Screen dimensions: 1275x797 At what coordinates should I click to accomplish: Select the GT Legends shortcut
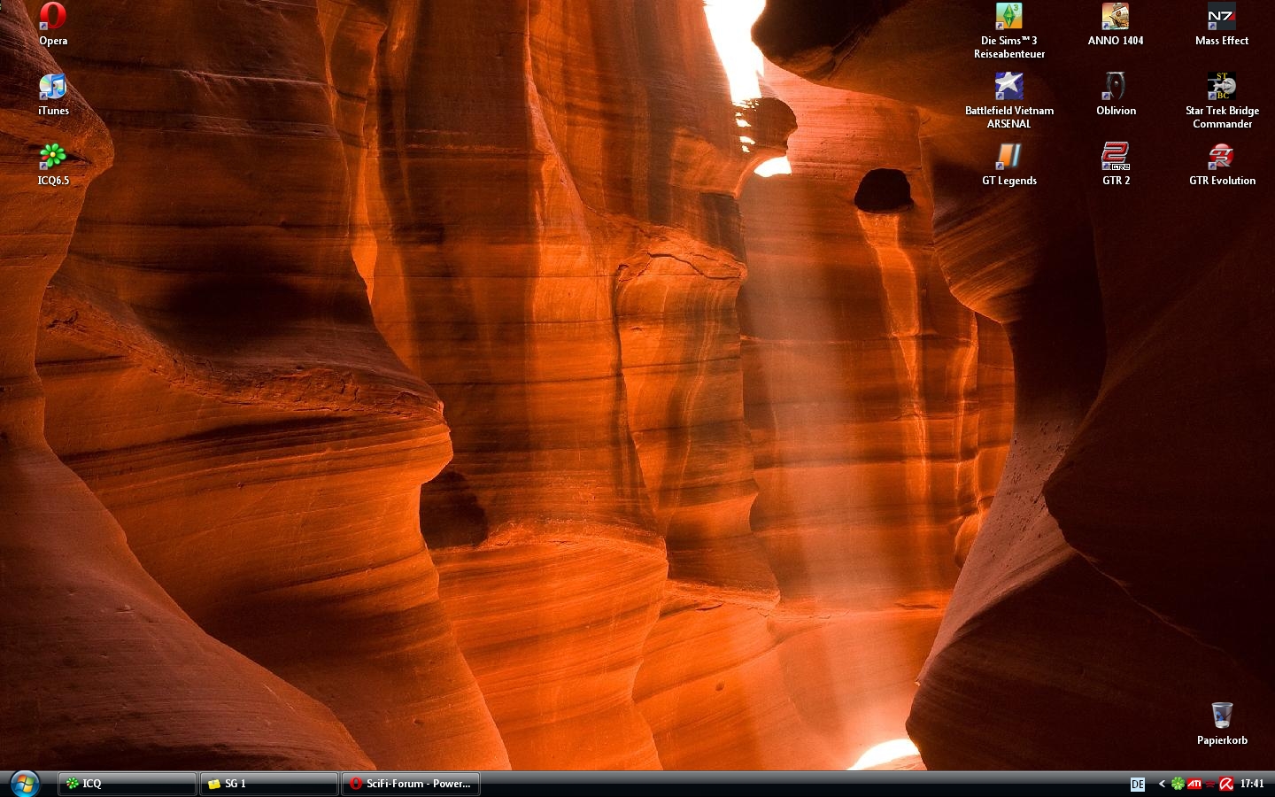click(x=1008, y=157)
